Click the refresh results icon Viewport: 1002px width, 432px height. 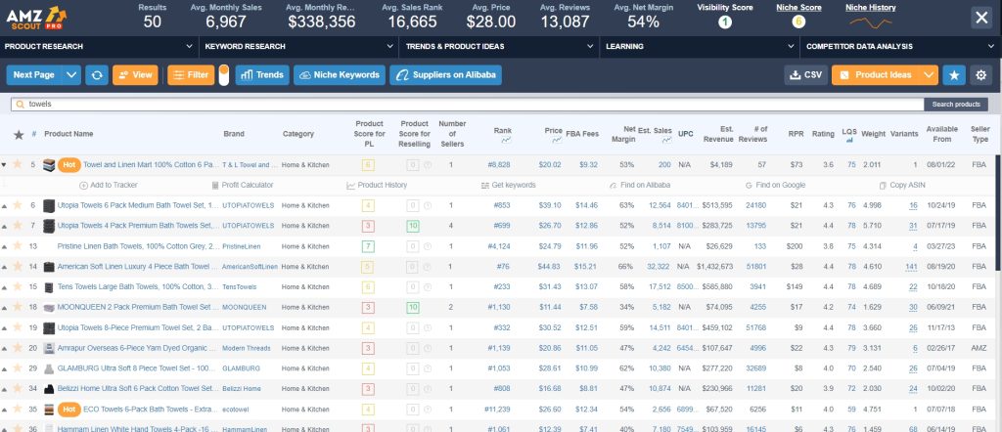97,74
